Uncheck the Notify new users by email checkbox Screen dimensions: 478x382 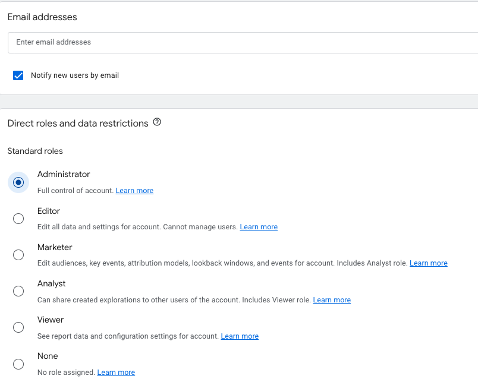tap(18, 75)
